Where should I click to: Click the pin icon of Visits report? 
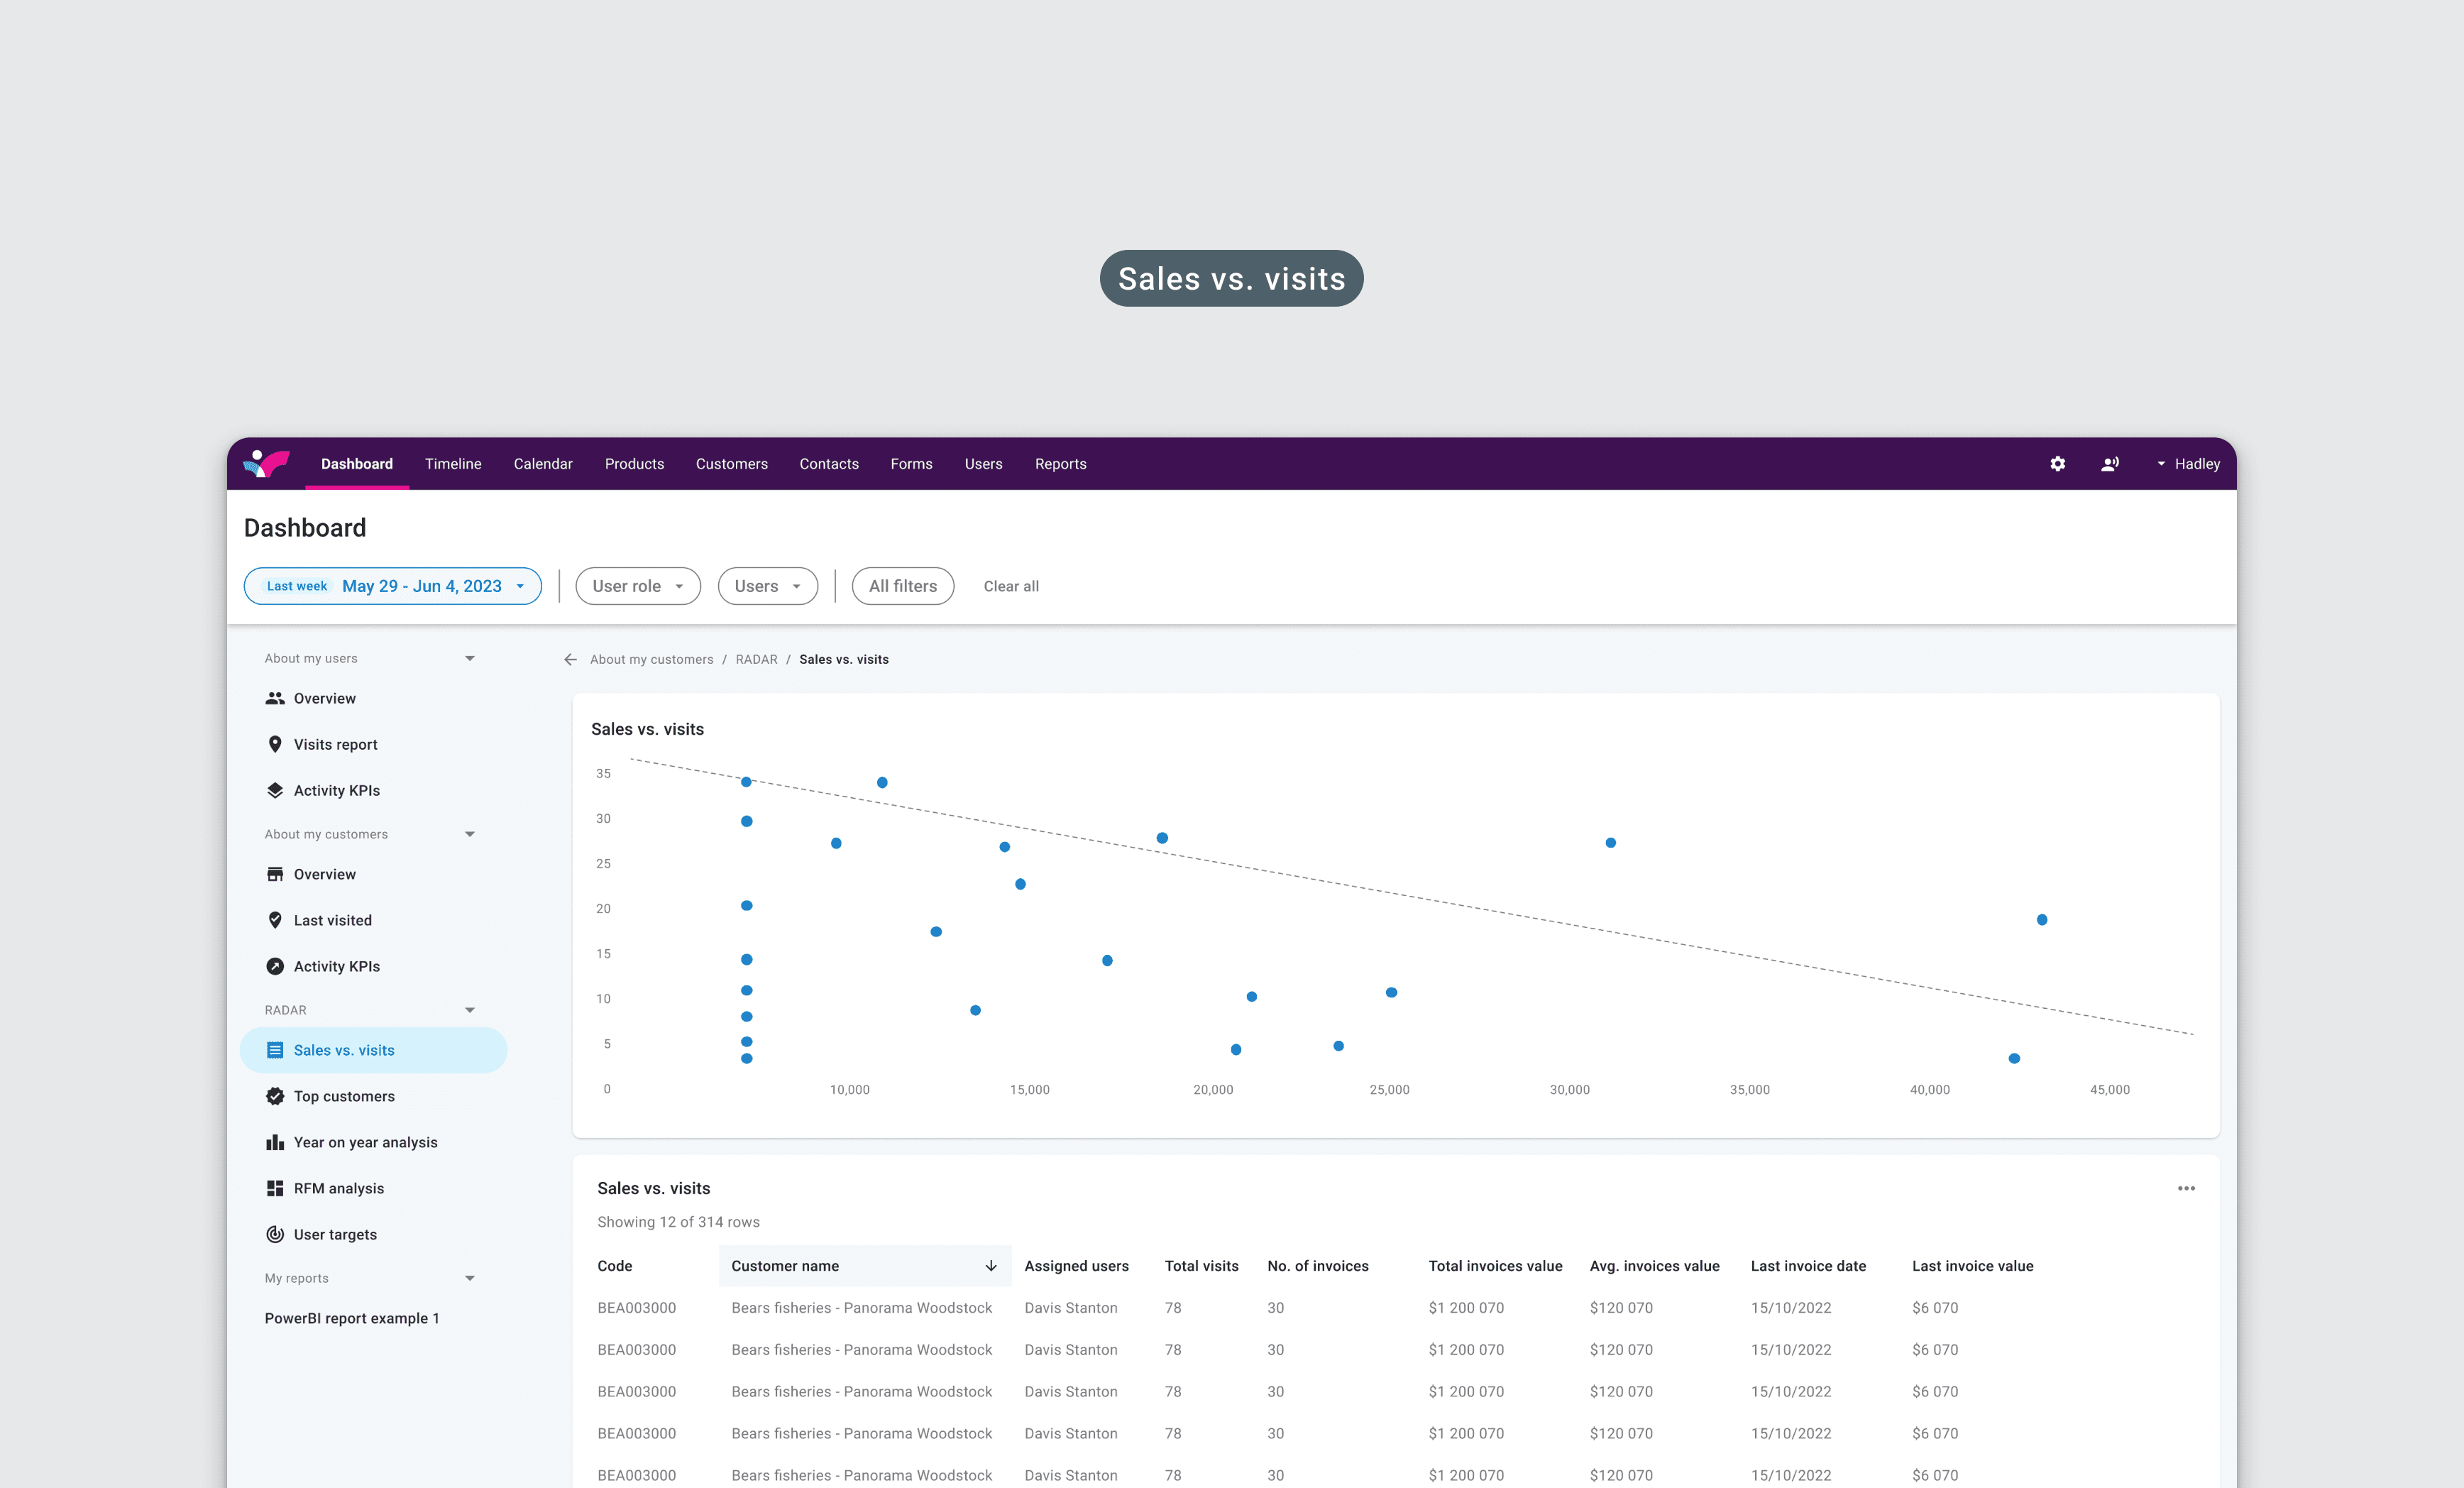coord(275,745)
